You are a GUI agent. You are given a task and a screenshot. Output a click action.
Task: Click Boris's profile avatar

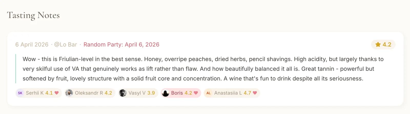coord(166,93)
